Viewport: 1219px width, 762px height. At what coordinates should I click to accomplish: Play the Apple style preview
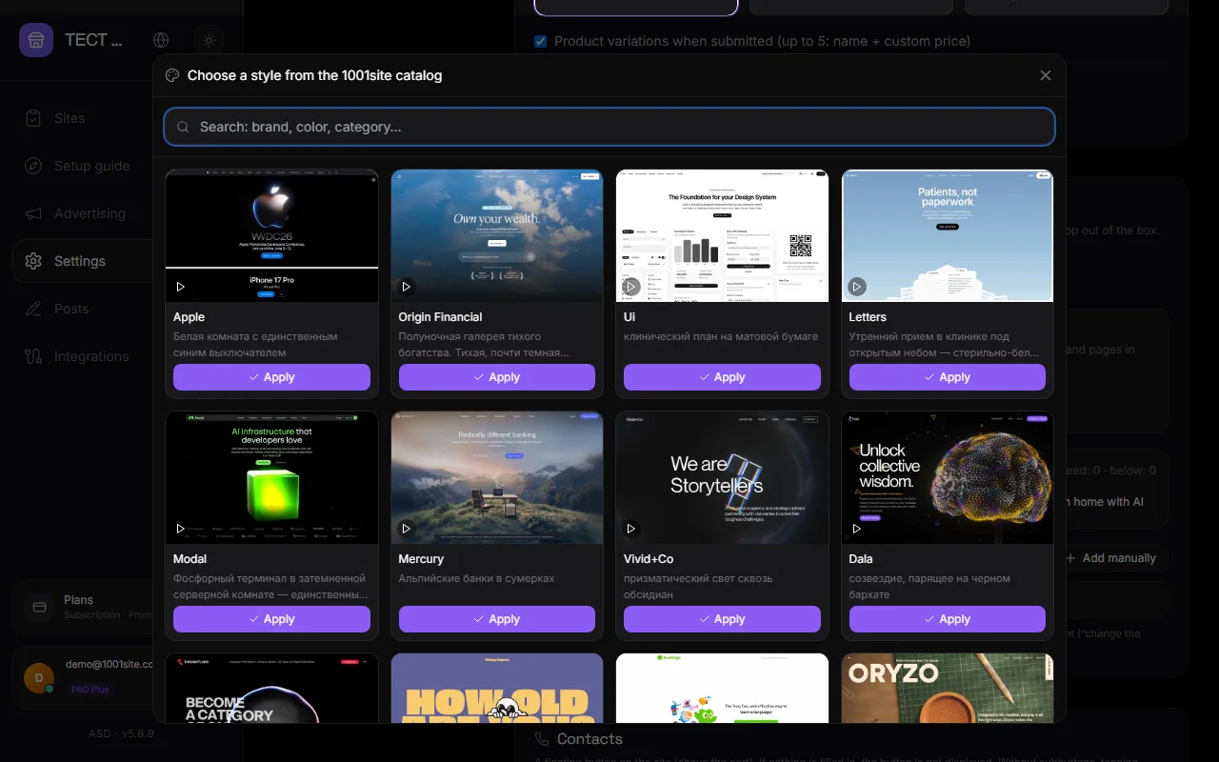181,286
